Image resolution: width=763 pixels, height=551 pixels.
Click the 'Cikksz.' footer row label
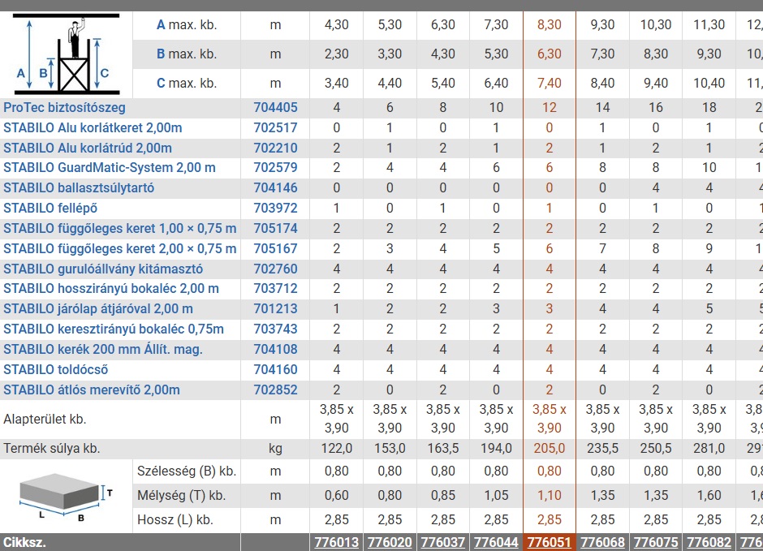24,542
